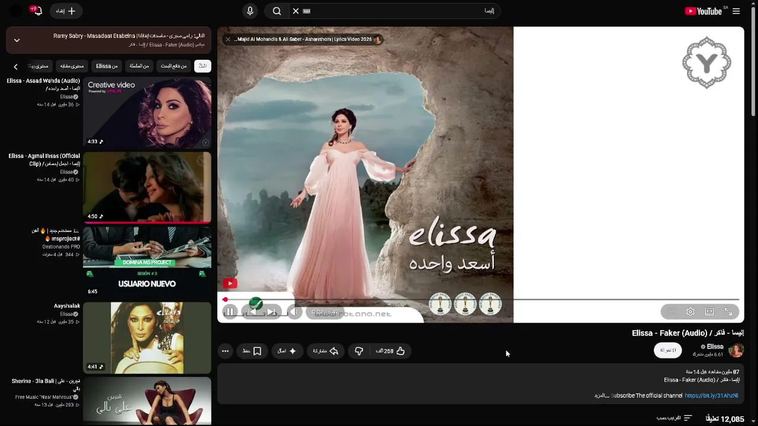
Task: Open the YouTube guide hamburger menu
Action: (736, 11)
